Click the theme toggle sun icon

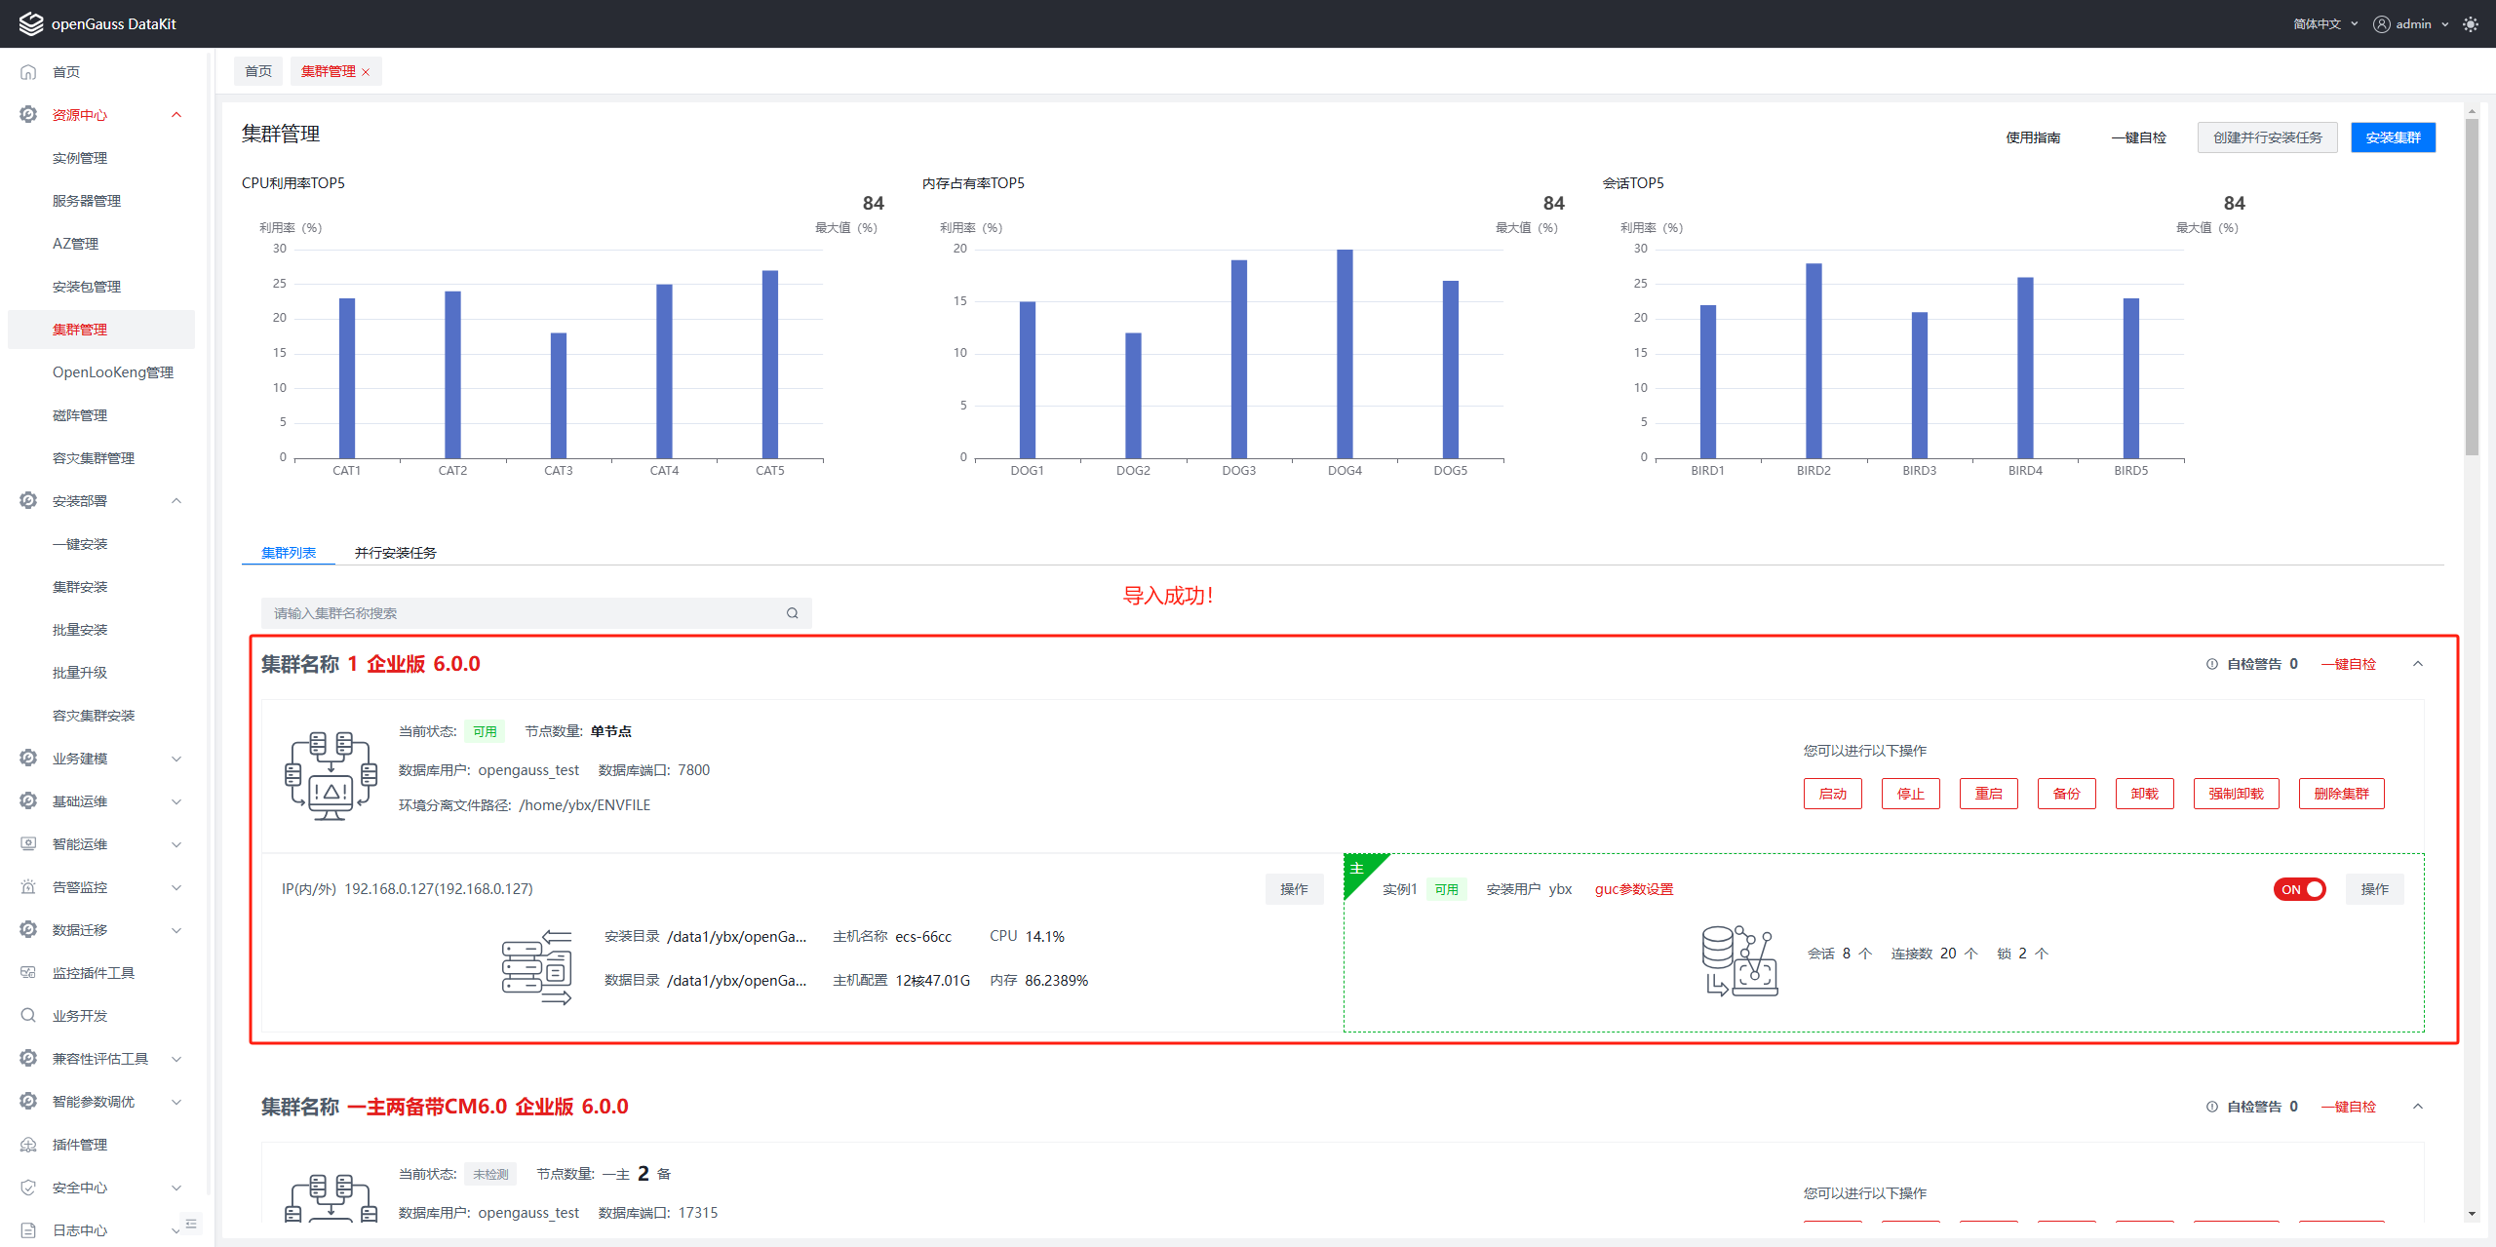2470,24
